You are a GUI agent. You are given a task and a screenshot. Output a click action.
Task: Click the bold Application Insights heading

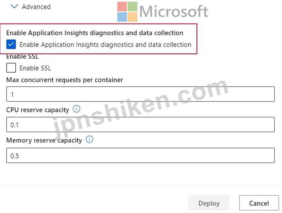click(x=95, y=33)
